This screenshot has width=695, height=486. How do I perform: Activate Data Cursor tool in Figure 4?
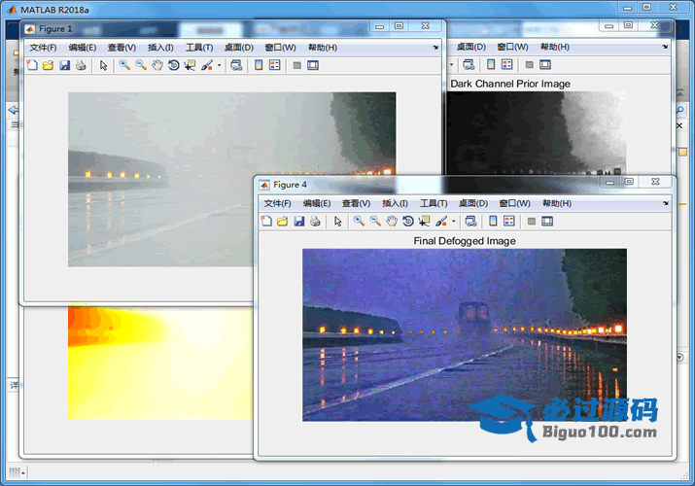click(424, 222)
